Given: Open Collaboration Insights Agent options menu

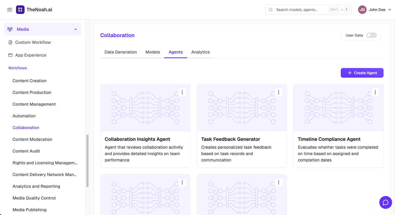Looking at the screenshot, I should [x=182, y=93].
